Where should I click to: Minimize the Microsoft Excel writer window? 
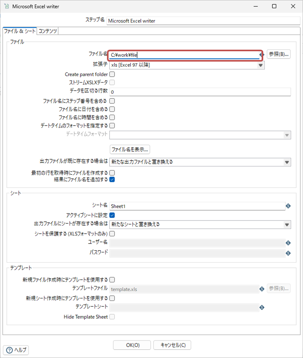tap(256, 6)
